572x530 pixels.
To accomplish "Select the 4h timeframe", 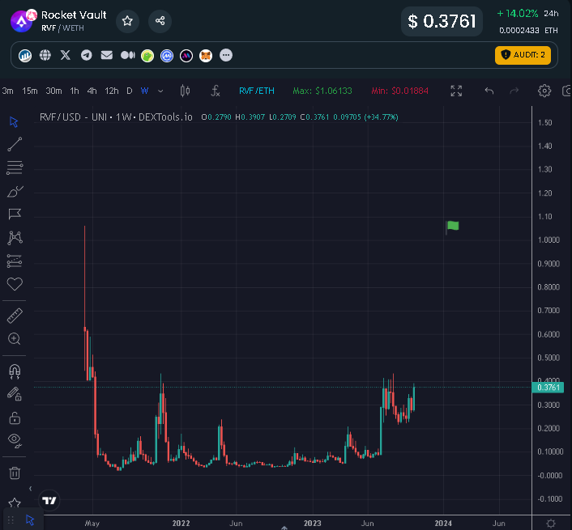I will coord(92,91).
